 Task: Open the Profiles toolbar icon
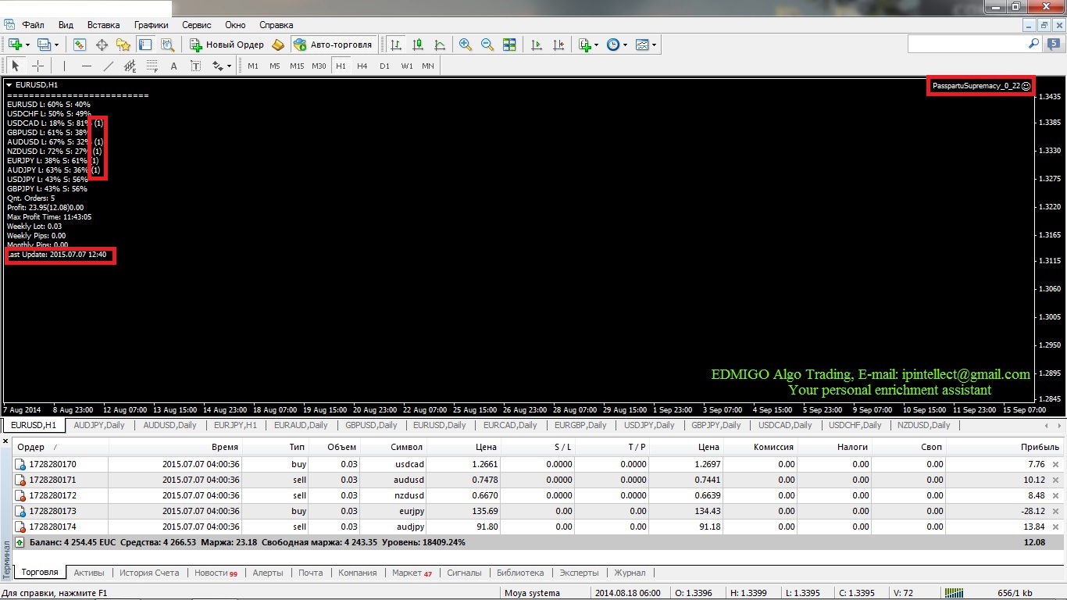pos(43,45)
